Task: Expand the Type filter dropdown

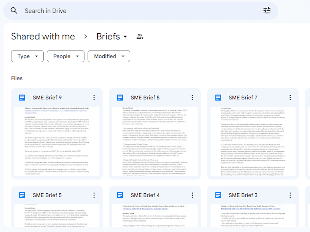Action: pos(27,56)
